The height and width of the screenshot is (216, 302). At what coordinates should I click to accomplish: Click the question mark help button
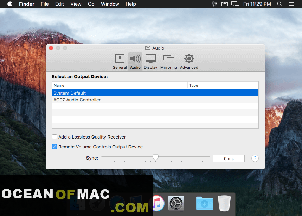click(x=255, y=158)
